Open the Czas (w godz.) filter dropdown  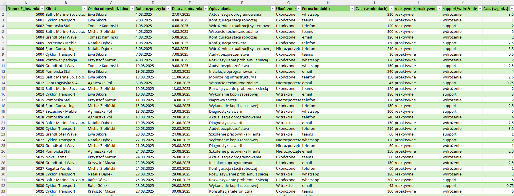tap(511, 9)
